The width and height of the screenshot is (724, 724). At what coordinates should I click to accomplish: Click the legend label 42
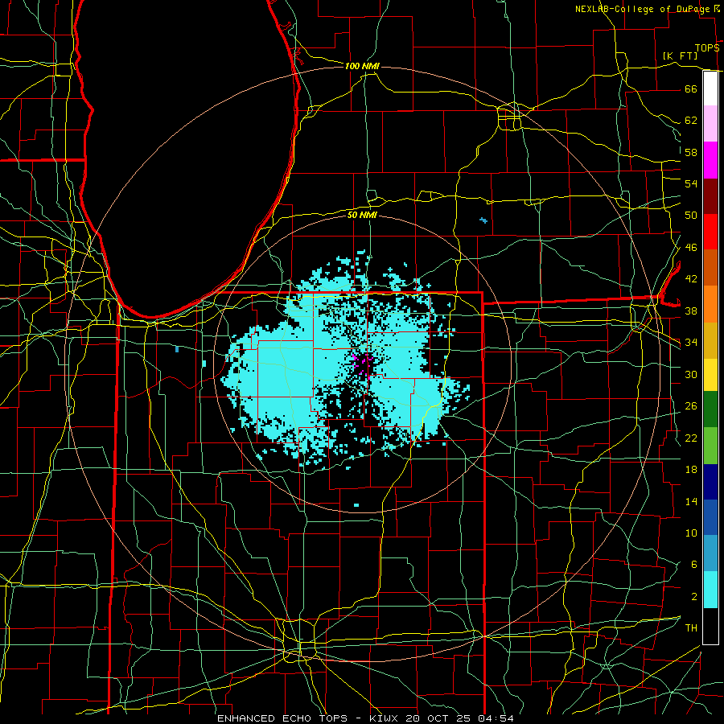click(x=691, y=279)
